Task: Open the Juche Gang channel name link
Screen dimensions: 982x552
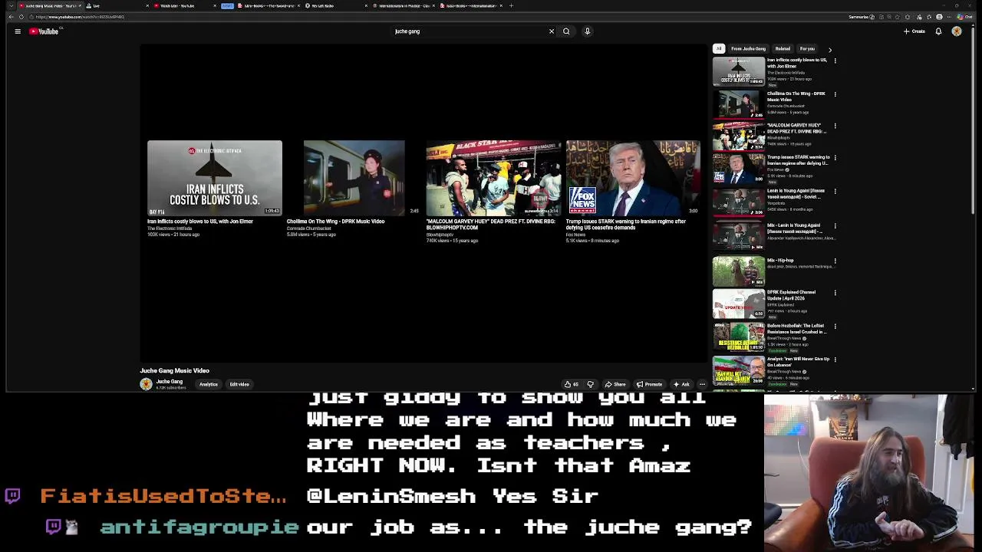Action: 170,382
